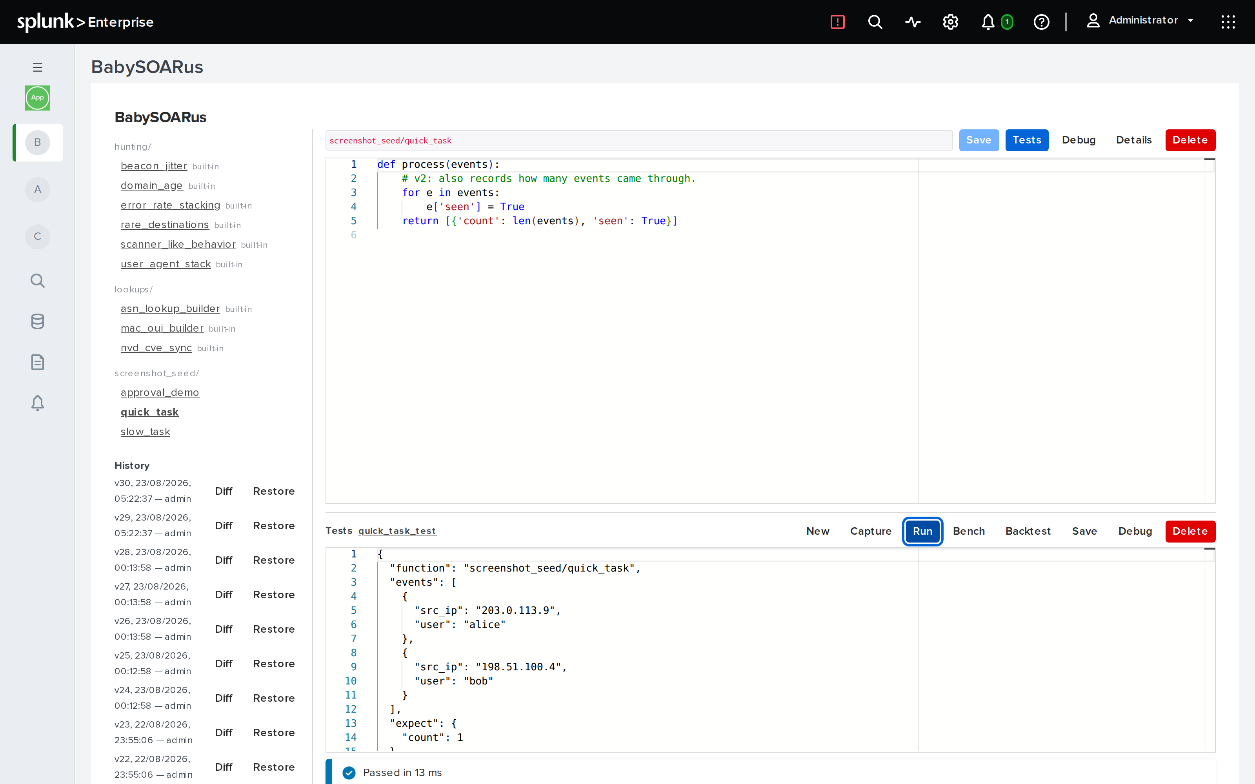Open the apps grid icon
This screenshot has height=784, width=1255.
1228,22
